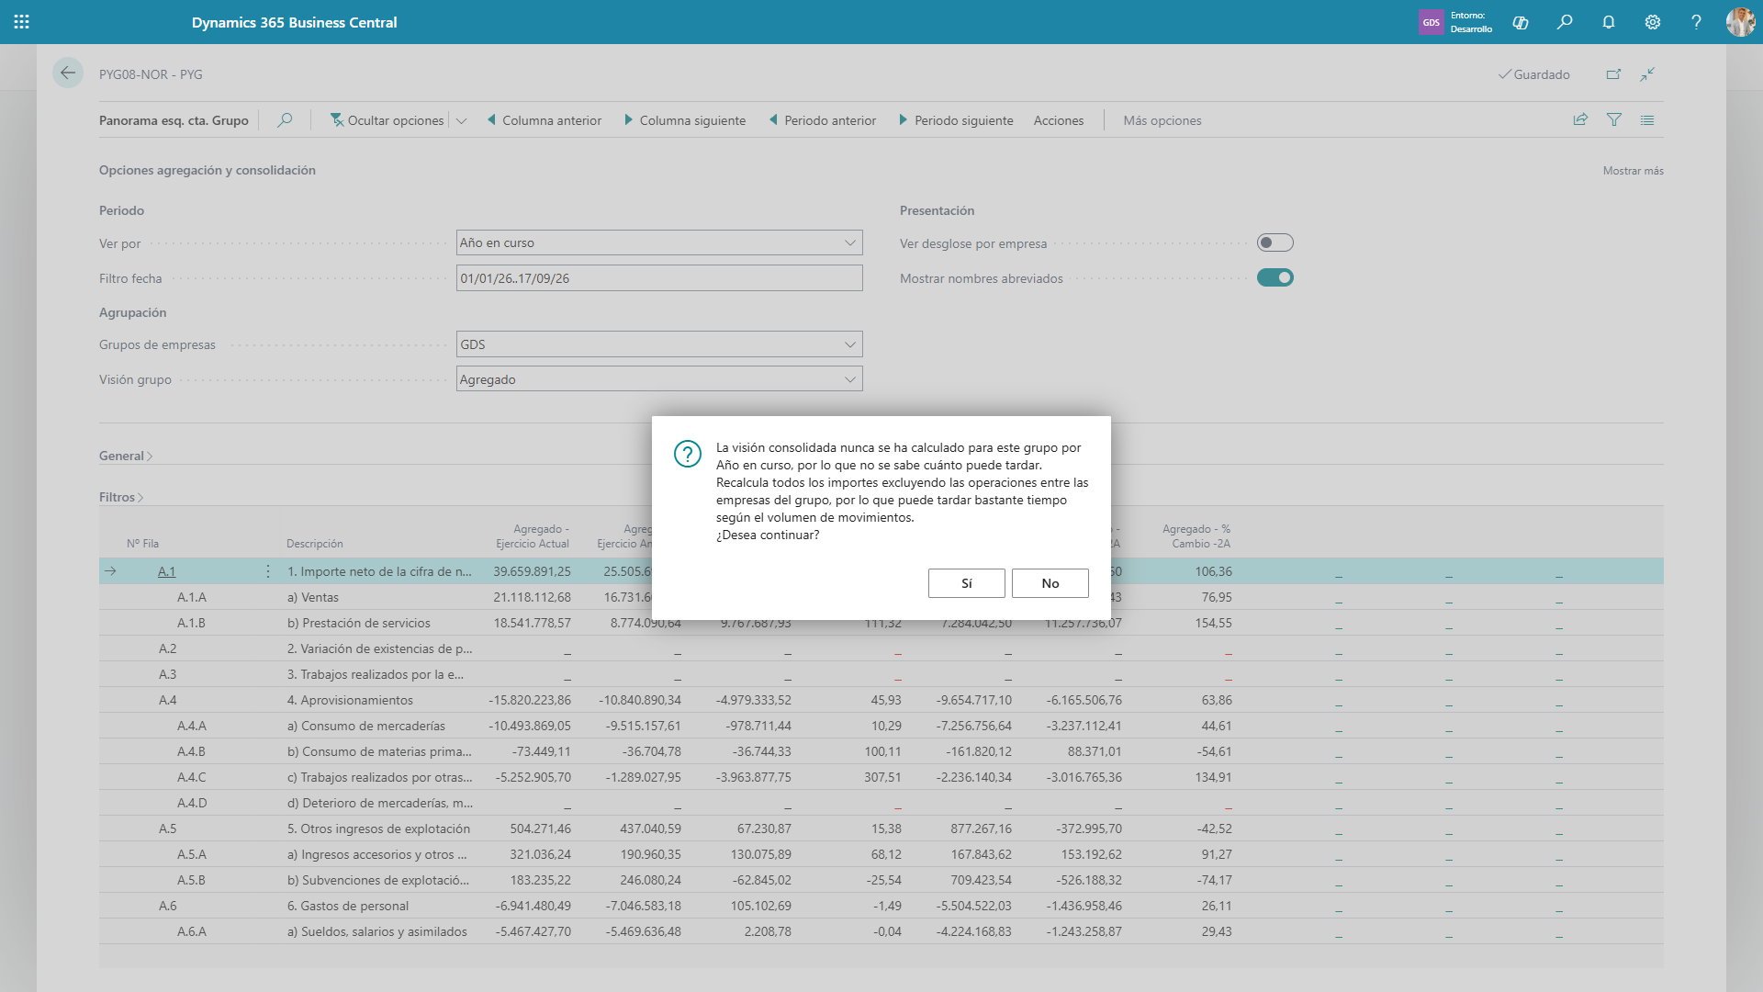This screenshot has height=992, width=1763.
Task: Click the Agregado - Ejercicio Actual header
Action: (x=533, y=536)
